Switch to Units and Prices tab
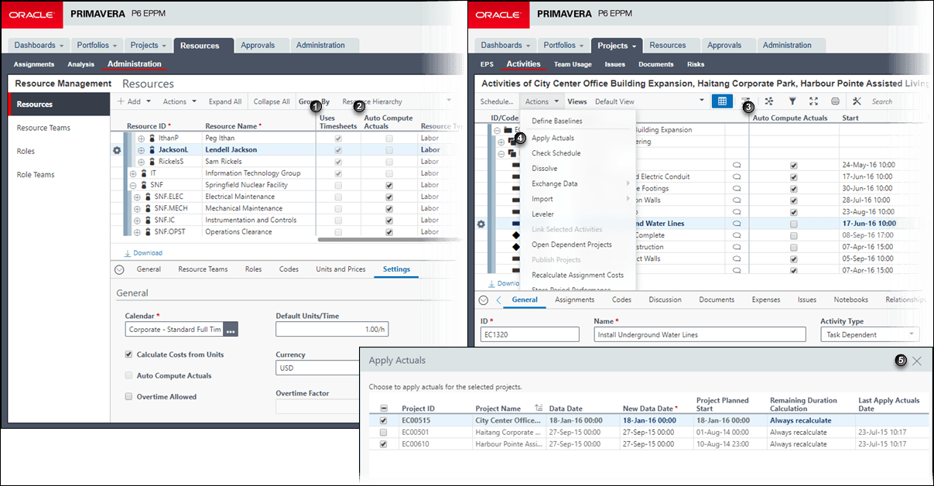934x486 pixels. [x=340, y=269]
